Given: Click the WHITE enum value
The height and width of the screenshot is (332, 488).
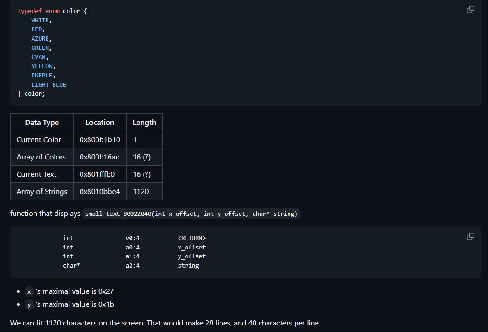Looking at the screenshot, I should click(x=41, y=21).
